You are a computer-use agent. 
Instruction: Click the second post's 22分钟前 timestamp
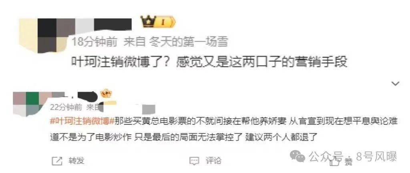(x=66, y=107)
